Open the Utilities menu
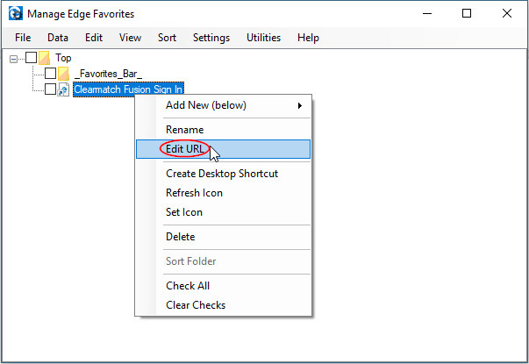This screenshot has width=529, height=364. point(263,38)
